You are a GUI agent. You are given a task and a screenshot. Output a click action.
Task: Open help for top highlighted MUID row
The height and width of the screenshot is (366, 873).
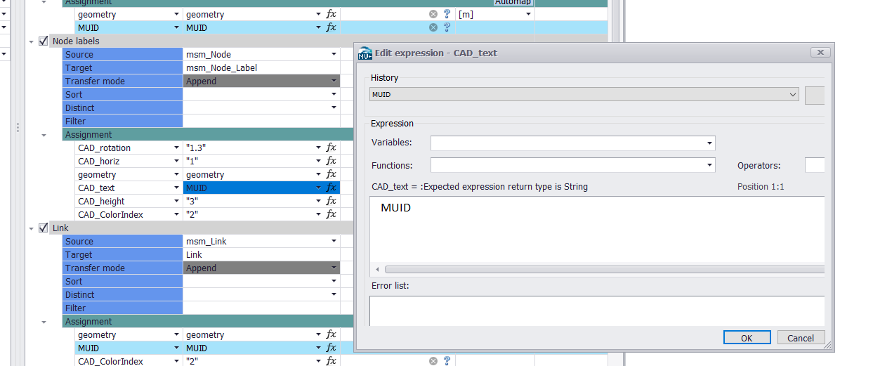(x=447, y=27)
